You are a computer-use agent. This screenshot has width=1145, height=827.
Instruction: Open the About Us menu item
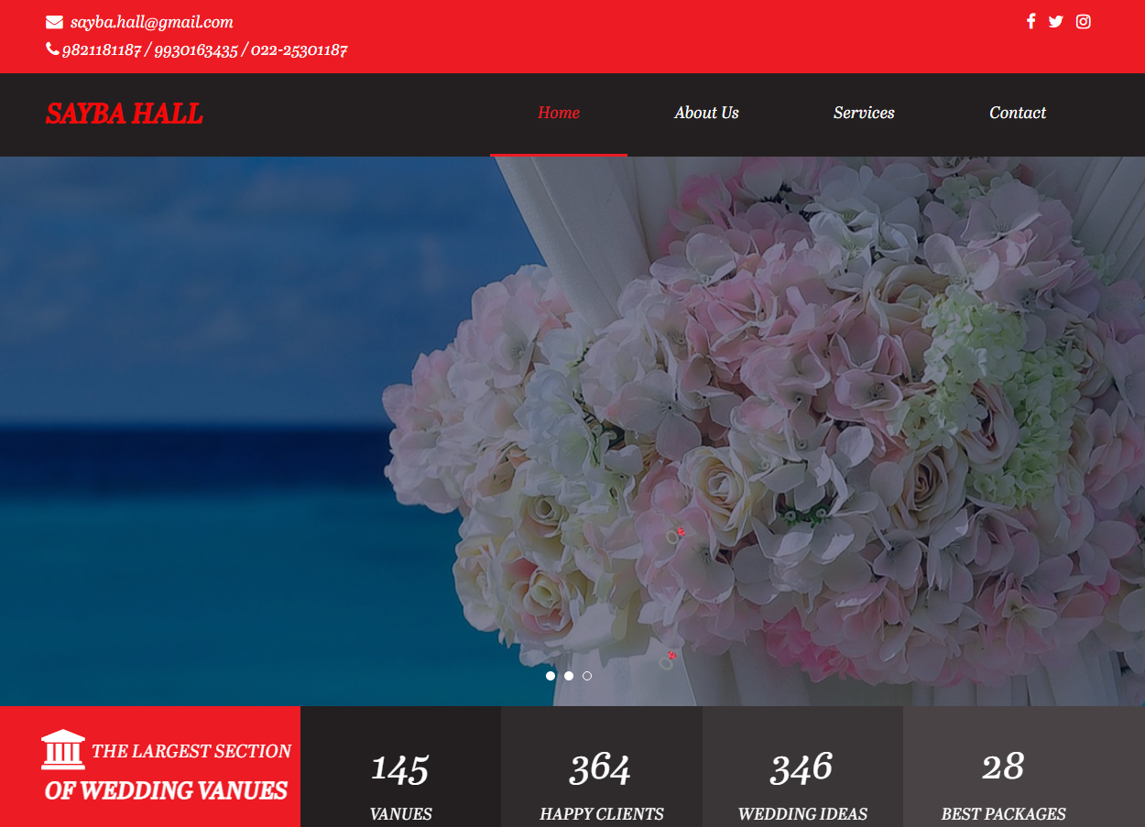[x=706, y=113]
